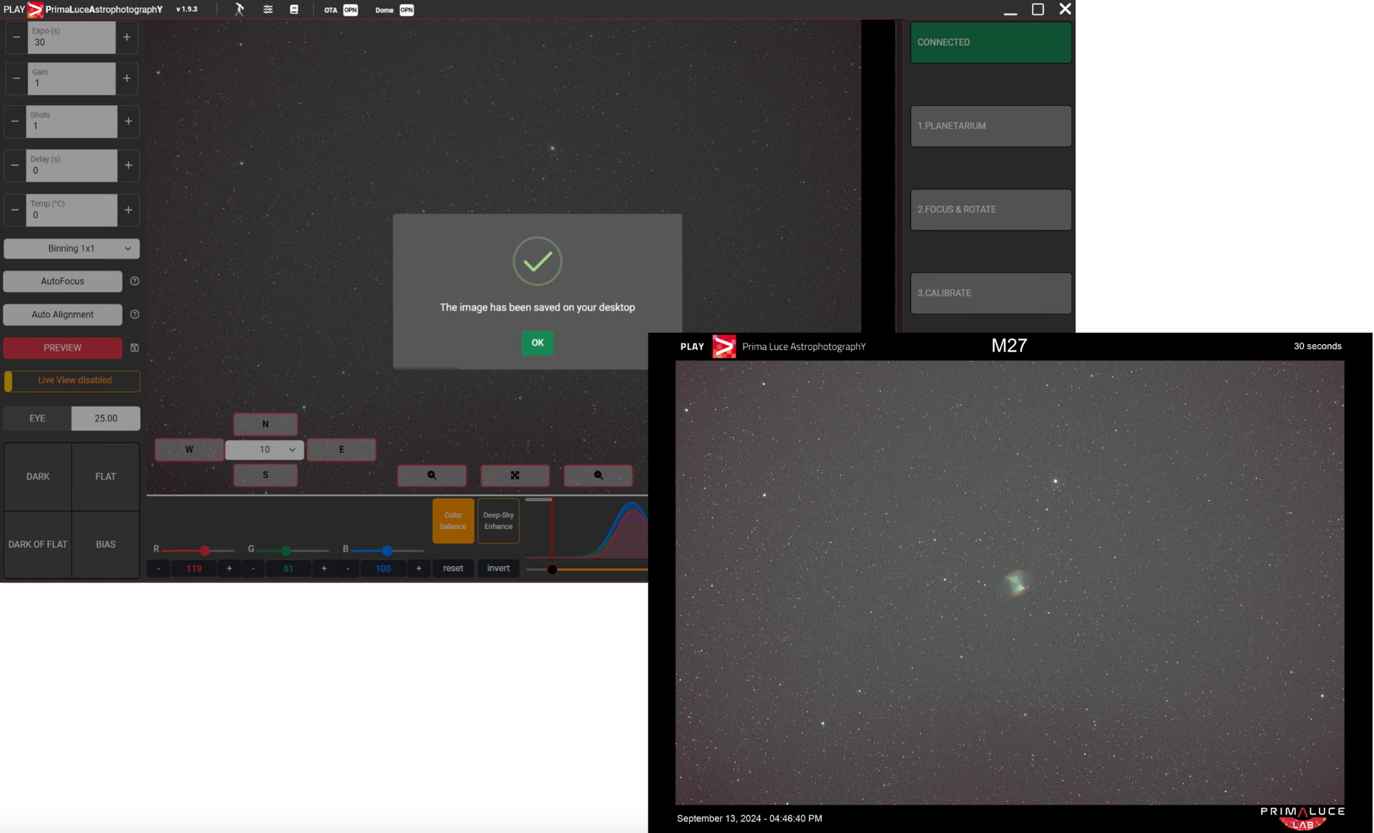Toggle Deep-Sky Enhance button

point(498,521)
